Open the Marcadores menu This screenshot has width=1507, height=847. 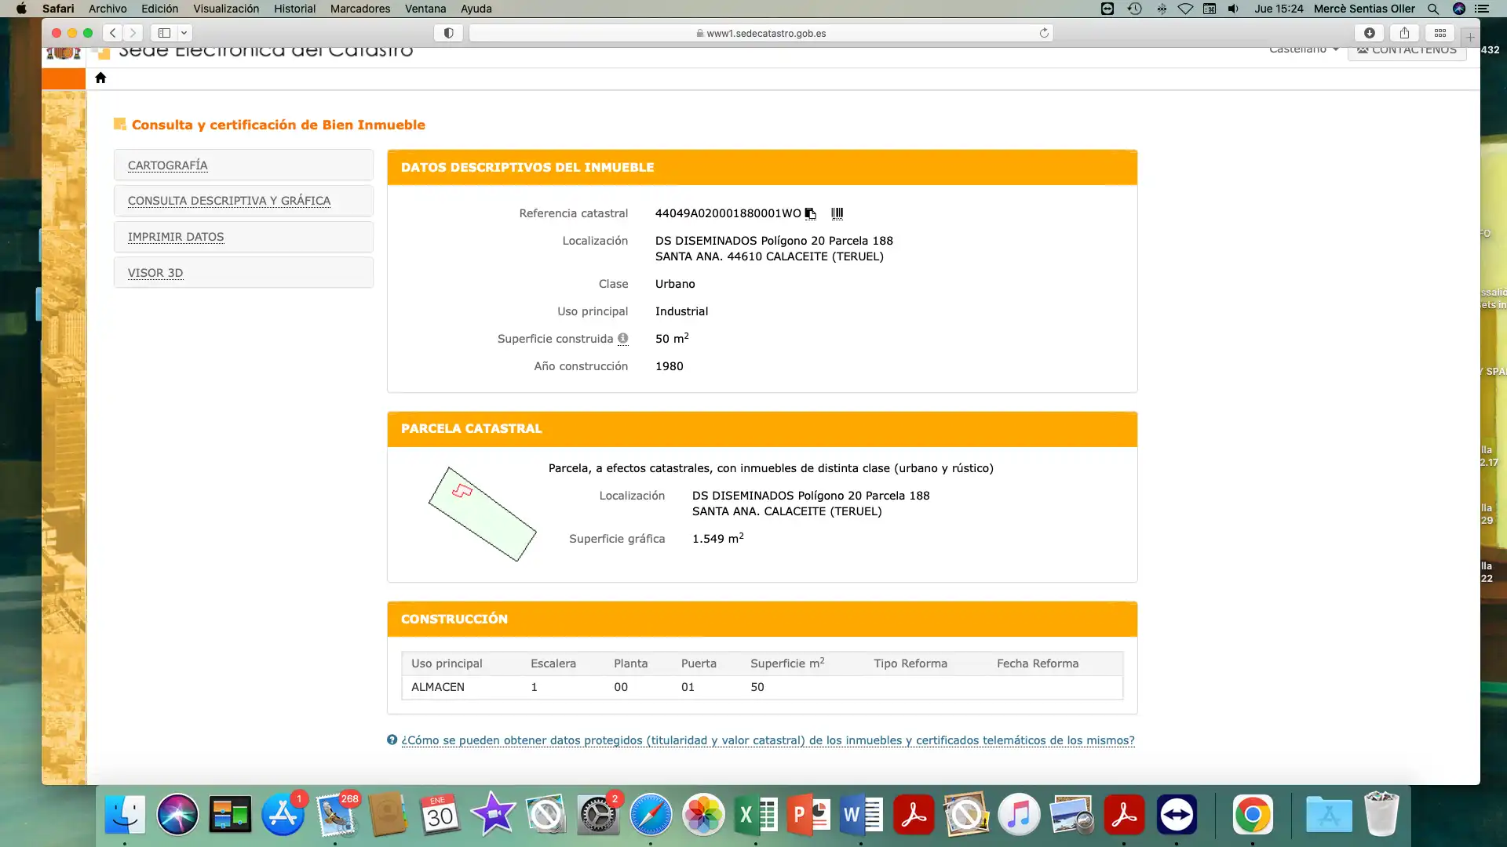[360, 9]
